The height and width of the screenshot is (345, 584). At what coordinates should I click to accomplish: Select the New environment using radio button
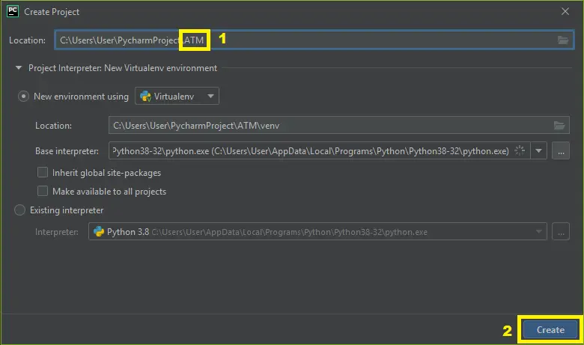(x=23, y=97)
